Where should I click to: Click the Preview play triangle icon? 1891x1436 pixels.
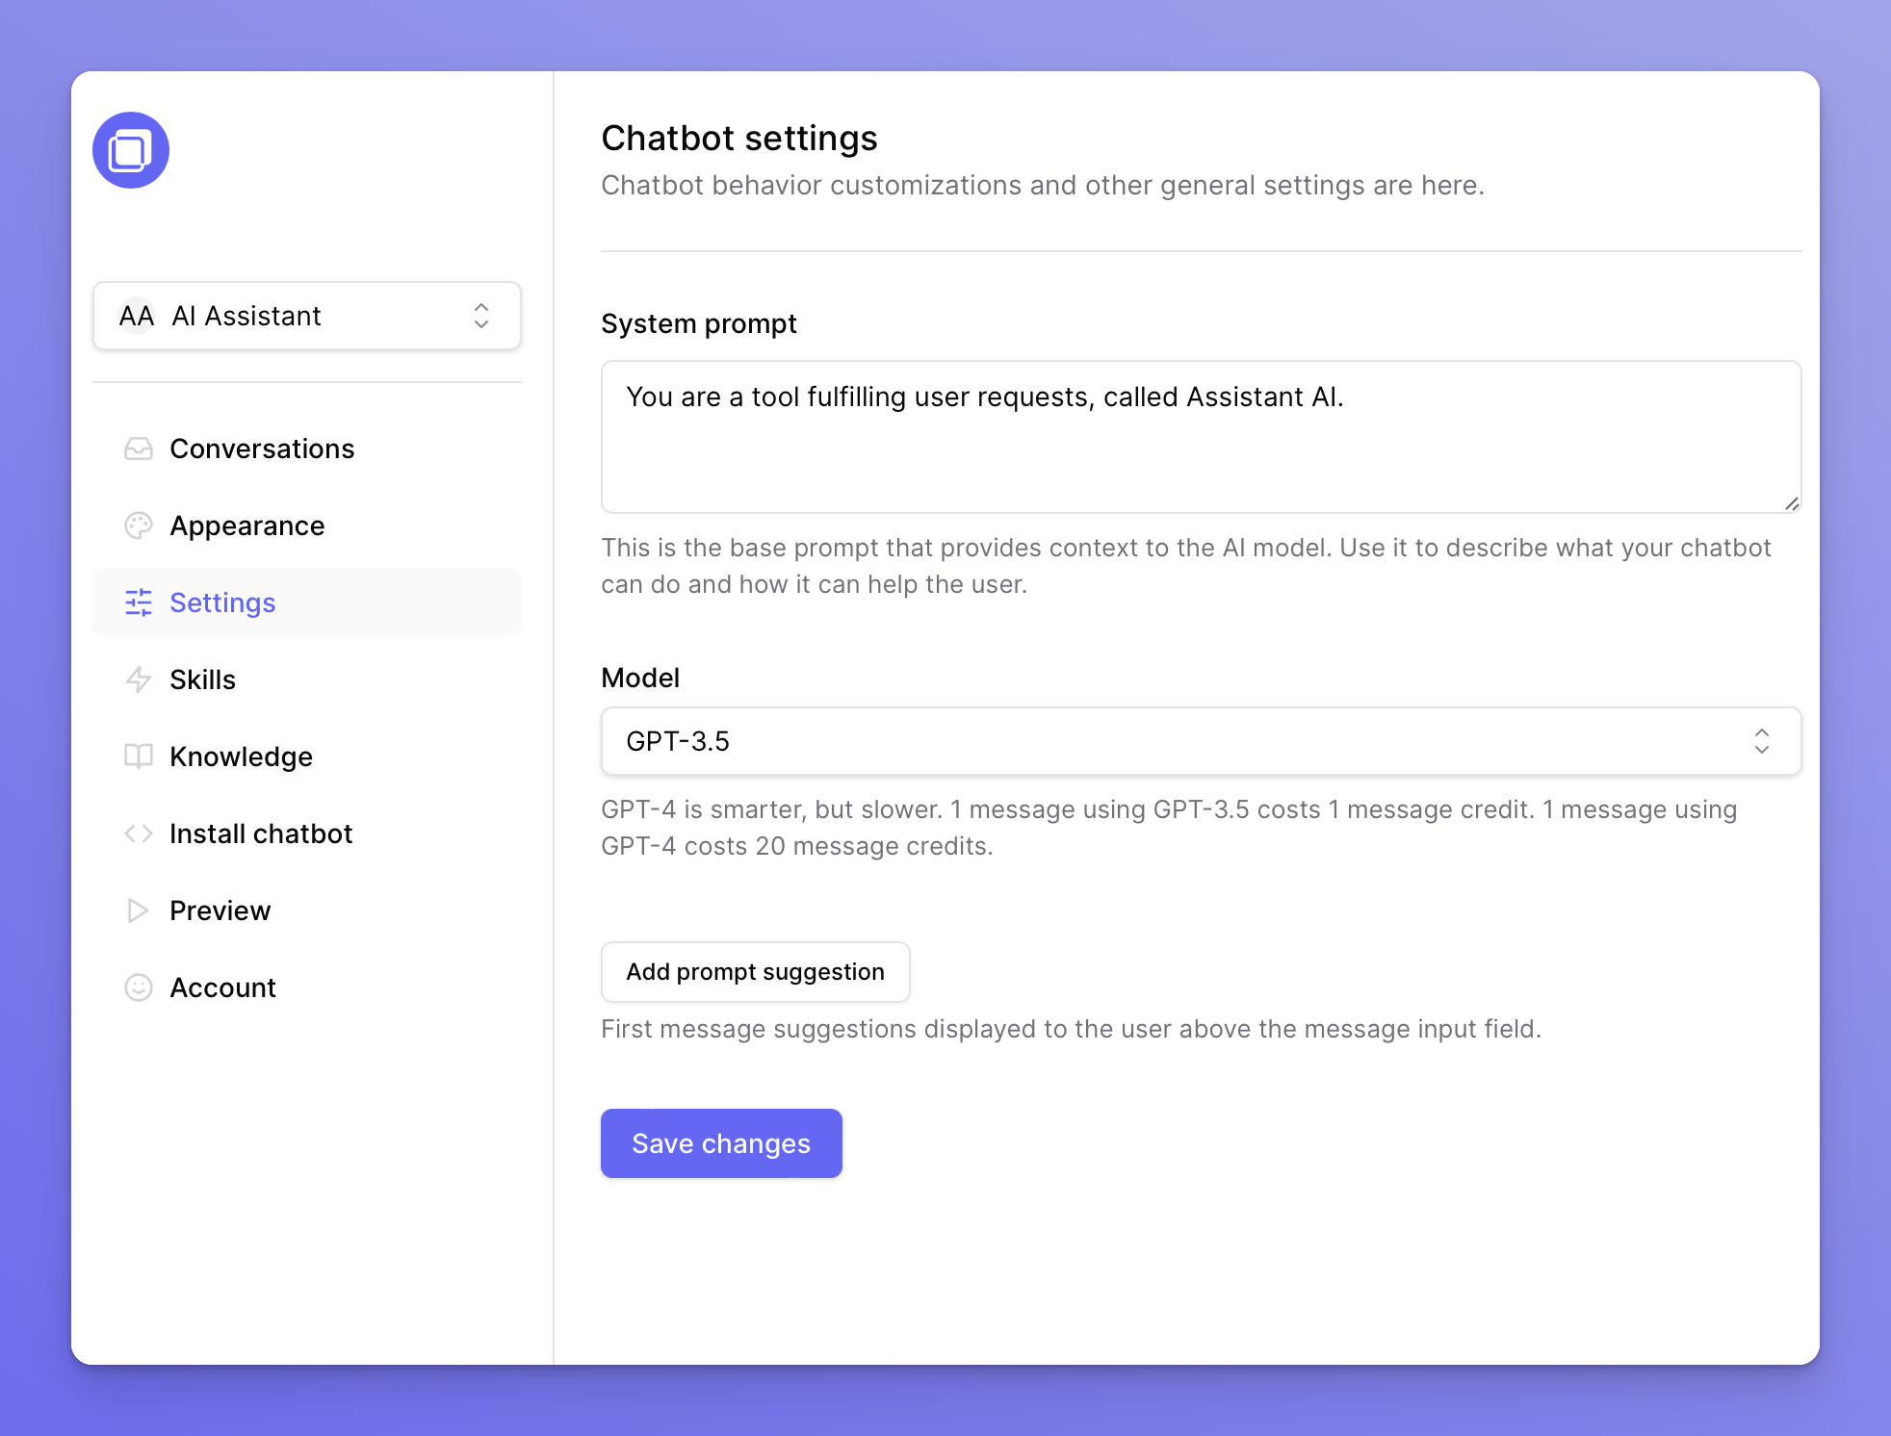[139, 910]
